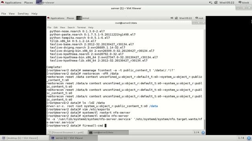Viewport: 252px width, 141px height.
Task: Click the host network connection icon
Action: [x=216, y=2]
